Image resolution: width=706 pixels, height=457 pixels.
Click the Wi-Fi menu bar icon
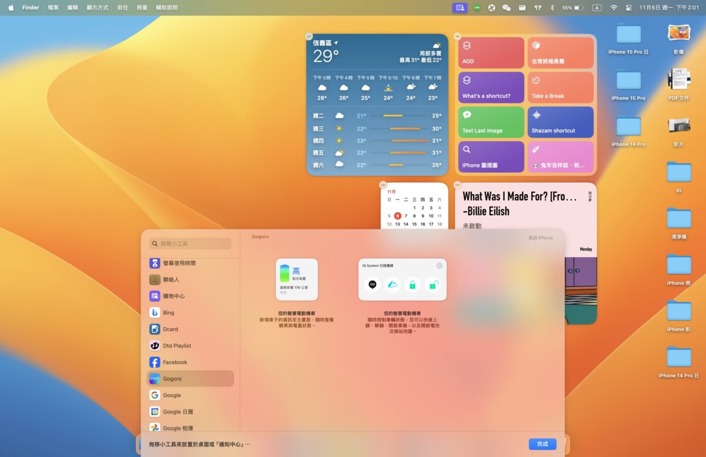tap(614, 8)
